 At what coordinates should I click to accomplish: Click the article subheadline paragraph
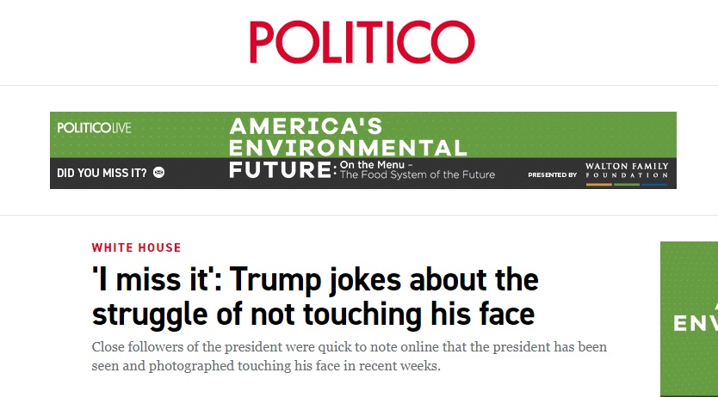(x=349, y=357)
